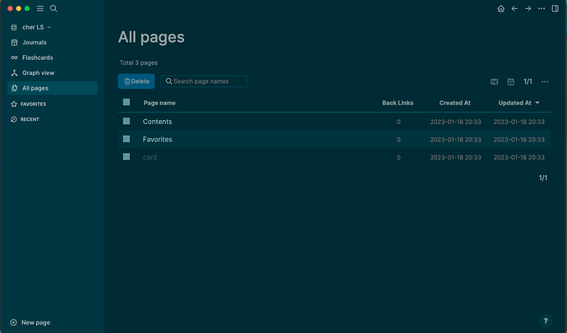Screen dimensions: 567x333
Task: Check the card row checkbox
Action: (x=127, y=156)
